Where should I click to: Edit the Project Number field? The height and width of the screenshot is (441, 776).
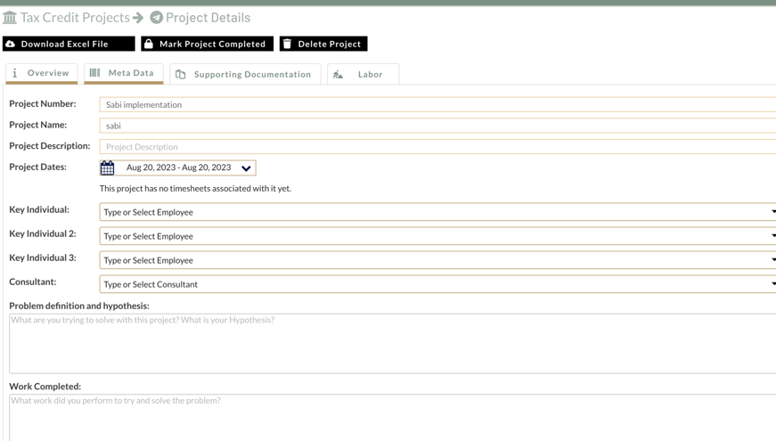click(x=437, y=104)
